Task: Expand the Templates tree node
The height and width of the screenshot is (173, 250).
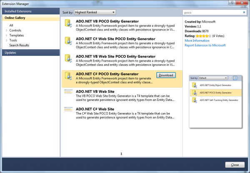Action: click(7, 35)
